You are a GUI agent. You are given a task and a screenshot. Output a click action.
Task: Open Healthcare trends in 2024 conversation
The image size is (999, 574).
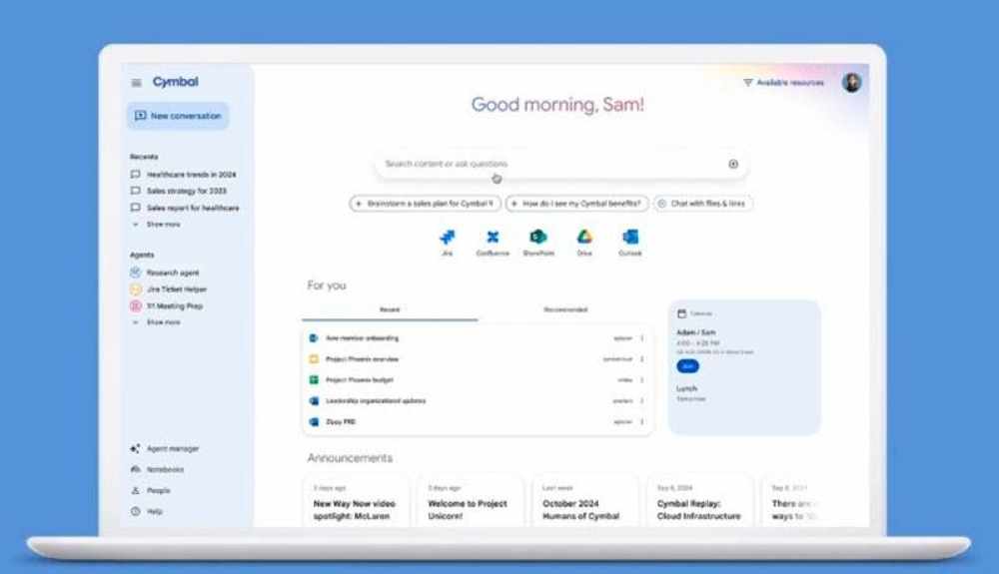pyautogui.click(x=184, y=175)
